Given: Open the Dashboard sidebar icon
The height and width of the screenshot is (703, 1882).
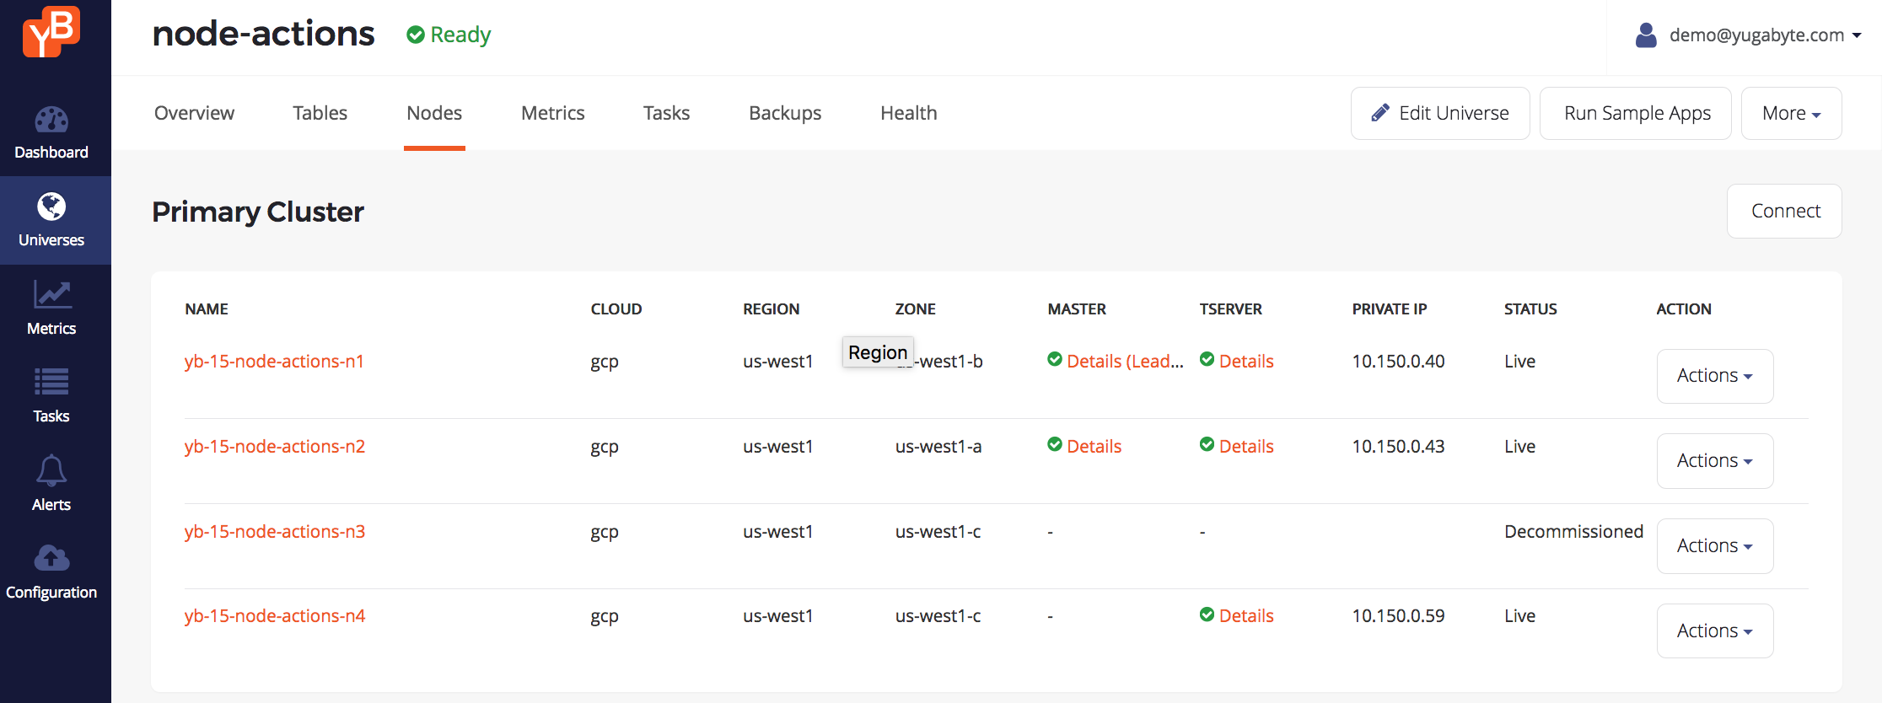Looking at the screenshot, I should (51, 120).
